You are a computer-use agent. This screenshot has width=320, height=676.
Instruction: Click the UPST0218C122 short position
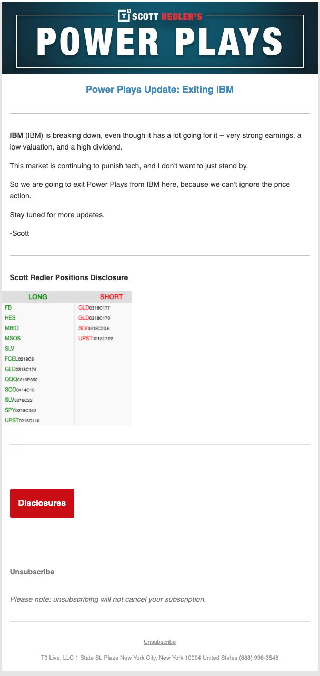(96, 339)
